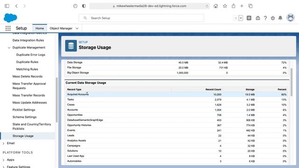Image resolution: width=299 pixels, height=168 pixels.
Task: Open the browser history clock icon
Action: click(75, 6)
